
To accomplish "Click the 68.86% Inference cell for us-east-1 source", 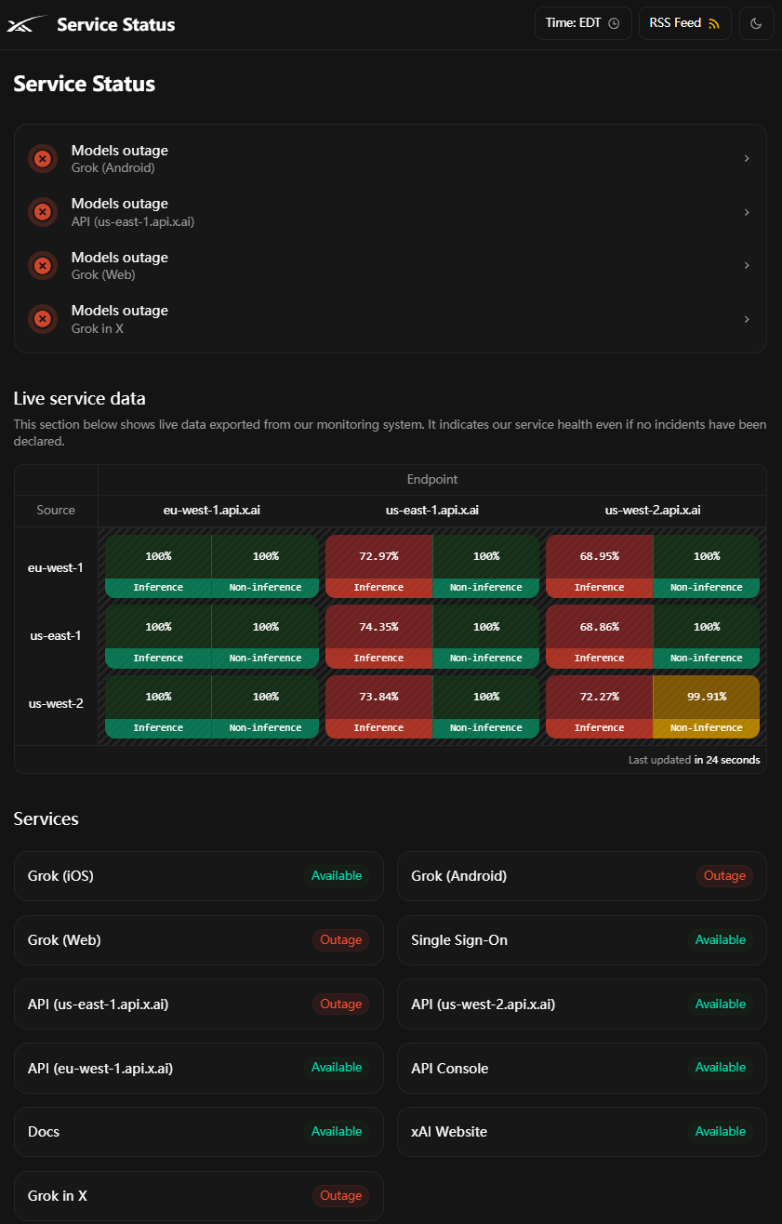I will click(599, 636).
